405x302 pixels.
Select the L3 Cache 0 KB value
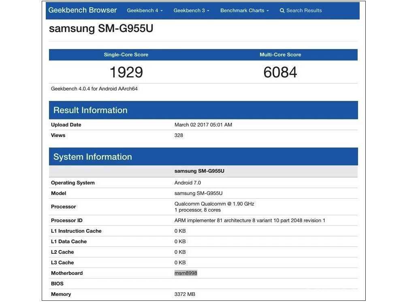[180, 262]
